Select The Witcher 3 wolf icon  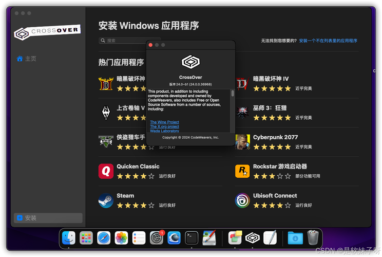pyautogui.click(x=242, y=113)
